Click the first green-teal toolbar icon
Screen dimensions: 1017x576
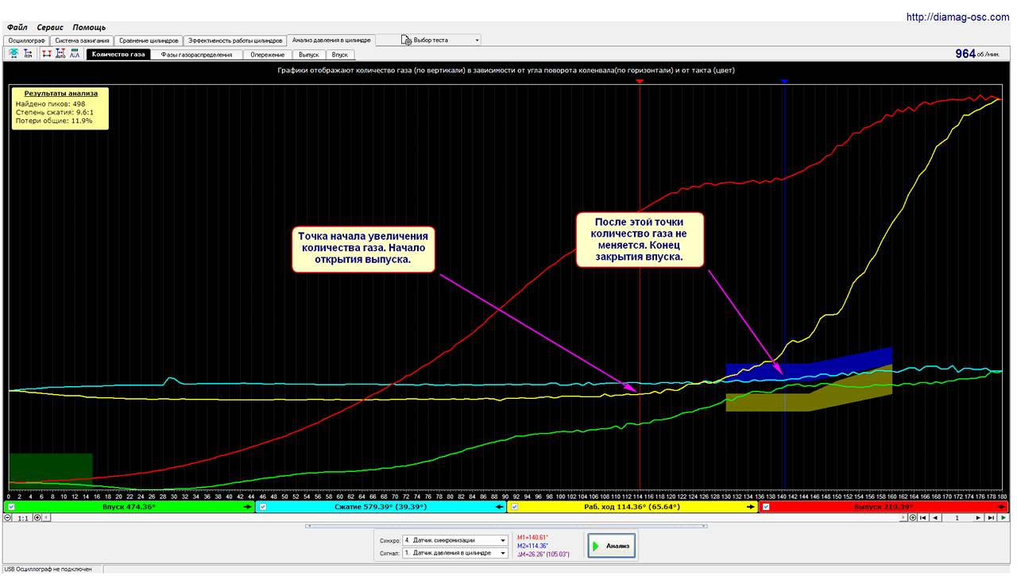tap(14, 54)
